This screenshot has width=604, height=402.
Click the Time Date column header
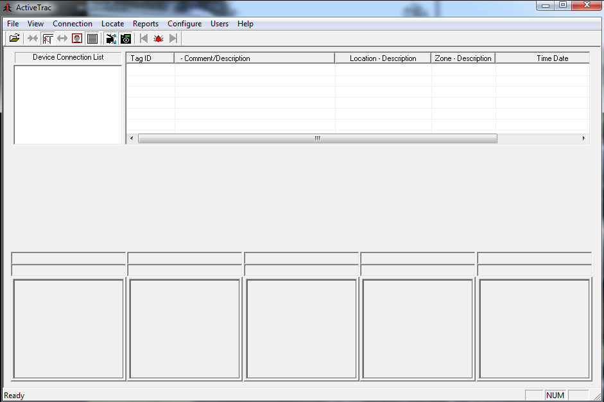click(542, 58)
